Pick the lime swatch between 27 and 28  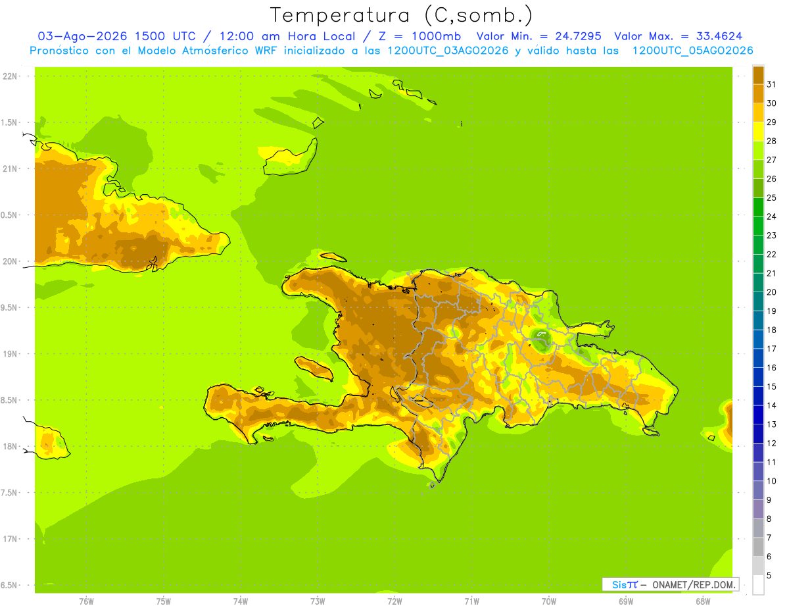(x=758, y=150)
